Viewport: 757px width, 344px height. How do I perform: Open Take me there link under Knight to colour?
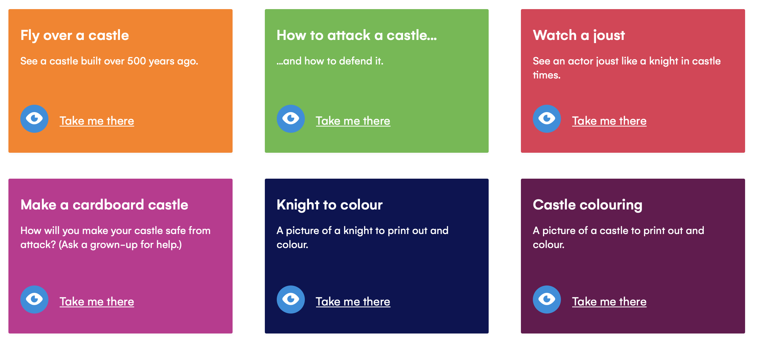tap(353, 302)
